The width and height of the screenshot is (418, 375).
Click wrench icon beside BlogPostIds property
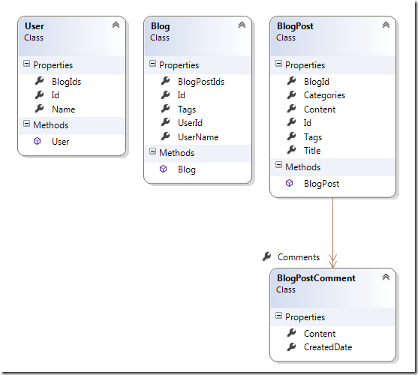(x=165, y=81)
